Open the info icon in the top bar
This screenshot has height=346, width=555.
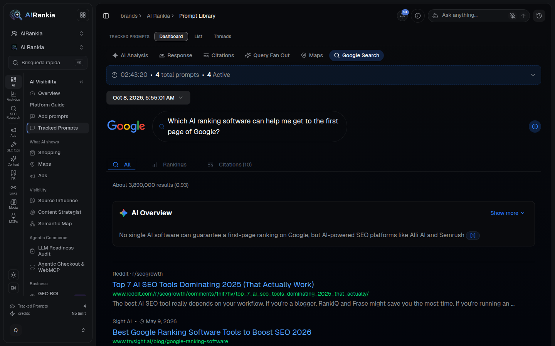coord(418,16)
